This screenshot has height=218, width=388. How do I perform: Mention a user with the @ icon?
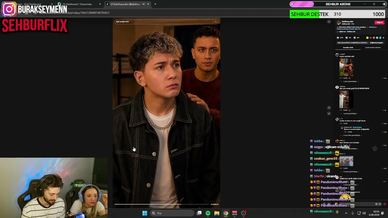pyautogui.click(x=376, y=204)
